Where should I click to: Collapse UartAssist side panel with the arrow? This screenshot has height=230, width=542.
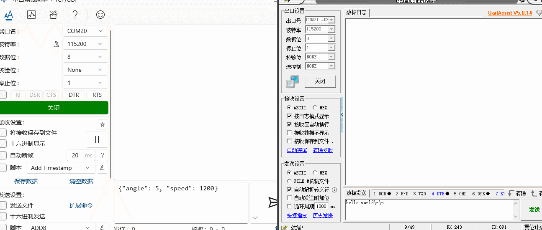[342, 115]
